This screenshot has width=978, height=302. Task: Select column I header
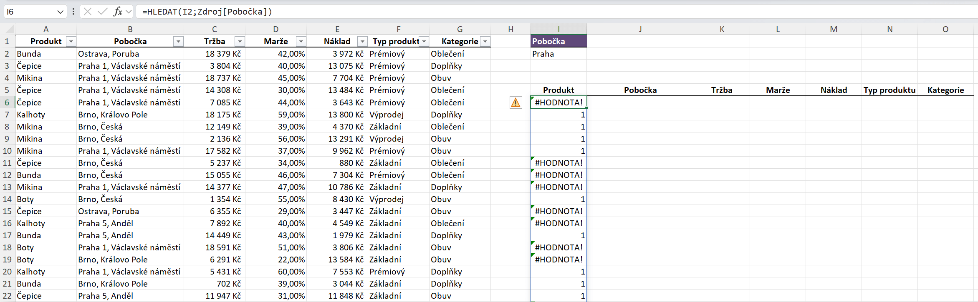coord(558,29)
